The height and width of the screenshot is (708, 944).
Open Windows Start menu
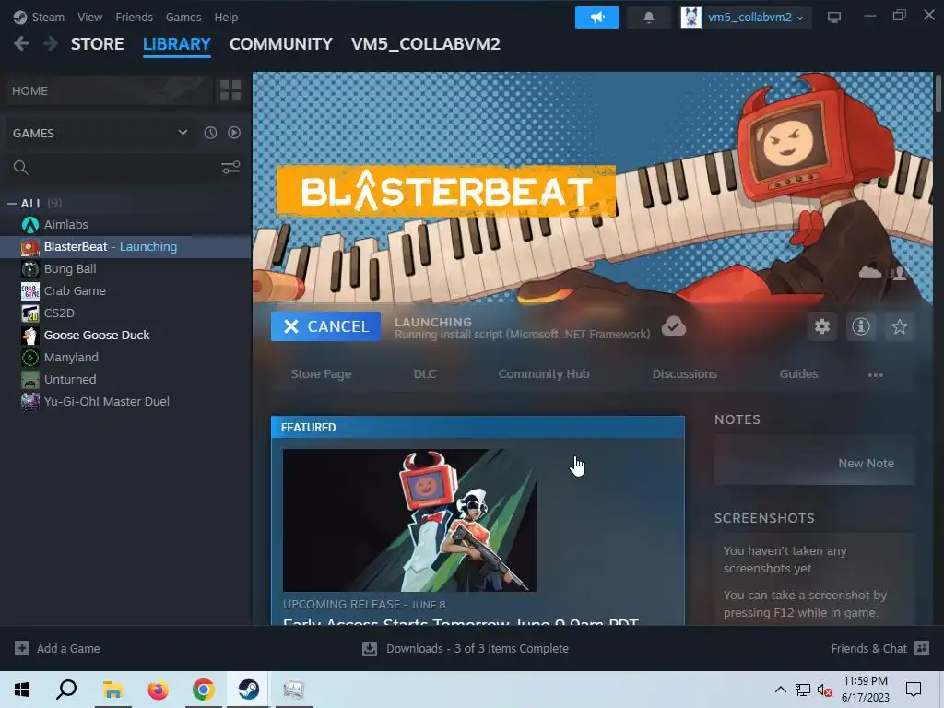[x=22, y=690]
